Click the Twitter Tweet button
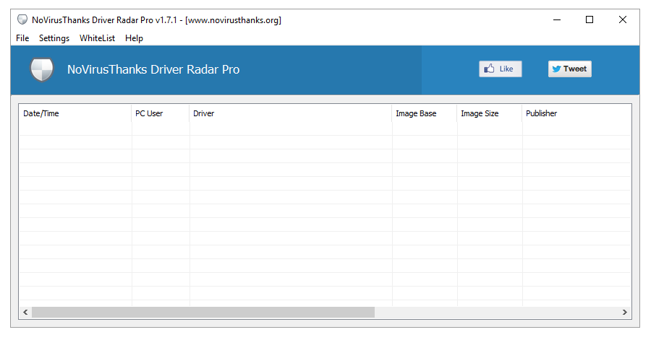The width and height of the screenshot is (664, 340). coord(569,69)
